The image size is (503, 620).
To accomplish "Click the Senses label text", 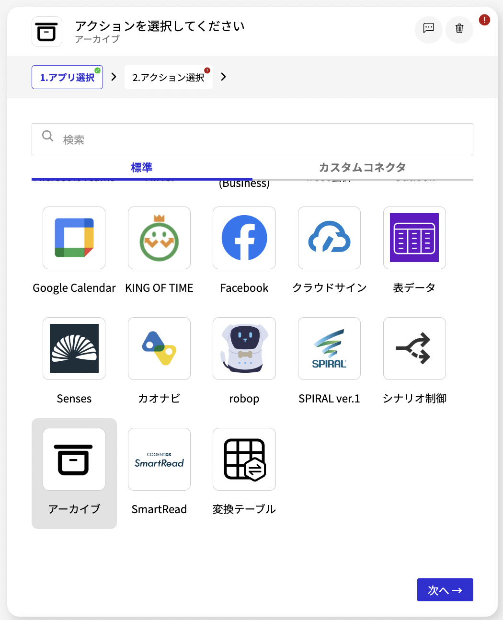I will click(74, 399).
